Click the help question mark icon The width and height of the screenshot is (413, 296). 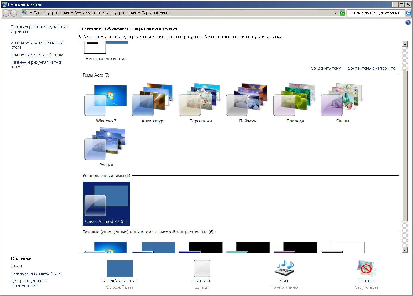tap(408, 23)
